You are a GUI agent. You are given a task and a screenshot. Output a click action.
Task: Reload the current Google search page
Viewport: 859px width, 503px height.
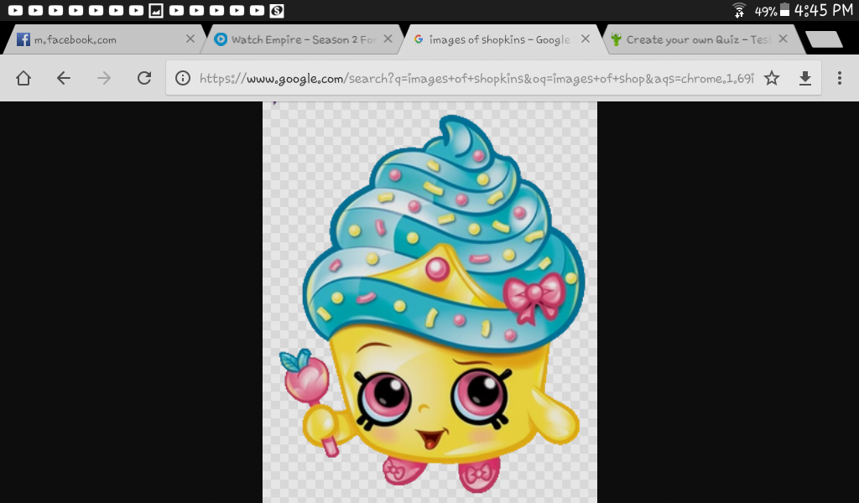(x=144, y=78)
